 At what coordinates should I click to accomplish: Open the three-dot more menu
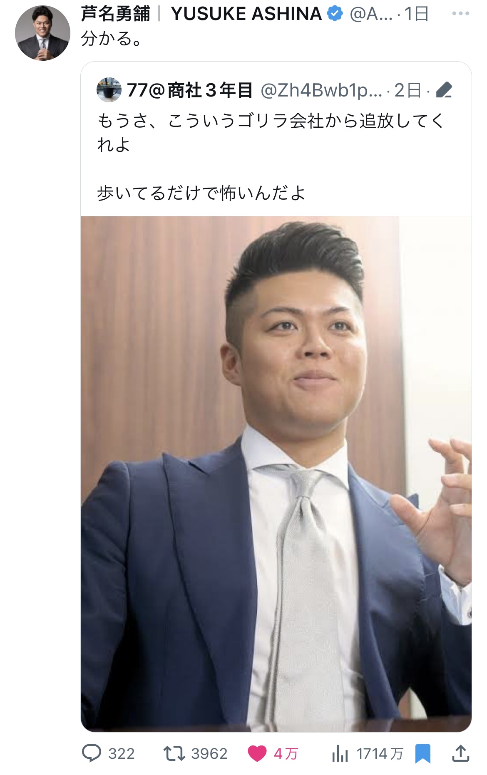pyautogui.click(x=461, y=14)
